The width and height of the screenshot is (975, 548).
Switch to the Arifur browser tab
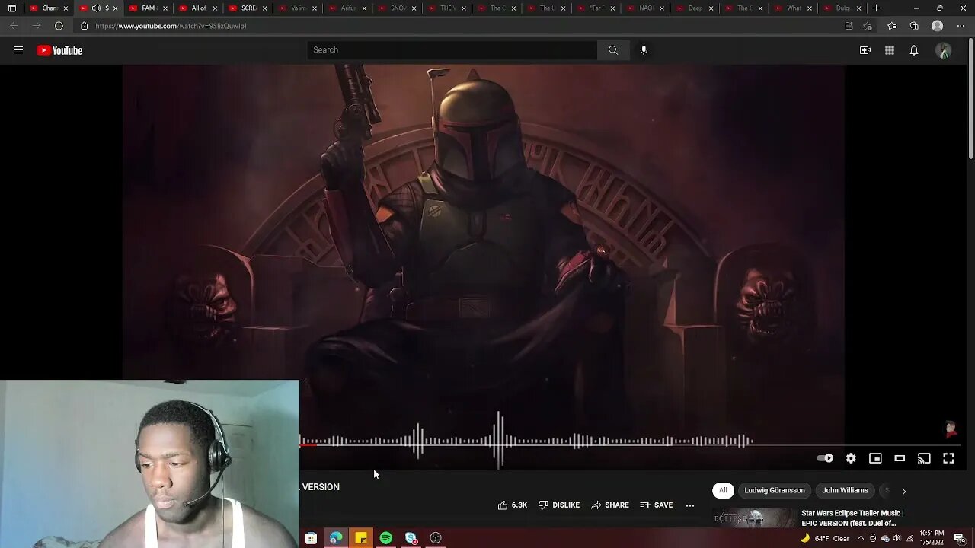(347, 8)
